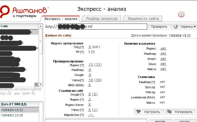The height and width of the screenshot is (122, 197).
Task: Switch to Подбор запросов tab
Action: pyautogui.click(x=102, y=19)
